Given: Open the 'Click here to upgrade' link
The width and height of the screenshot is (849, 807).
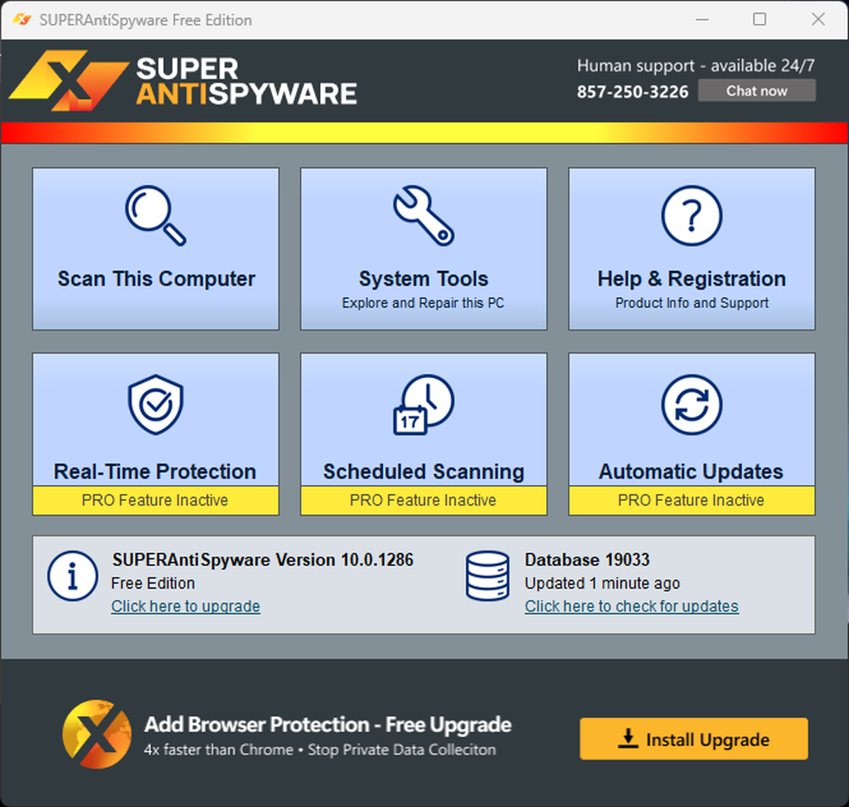Looking at the screenshot, I should [185, 607].
